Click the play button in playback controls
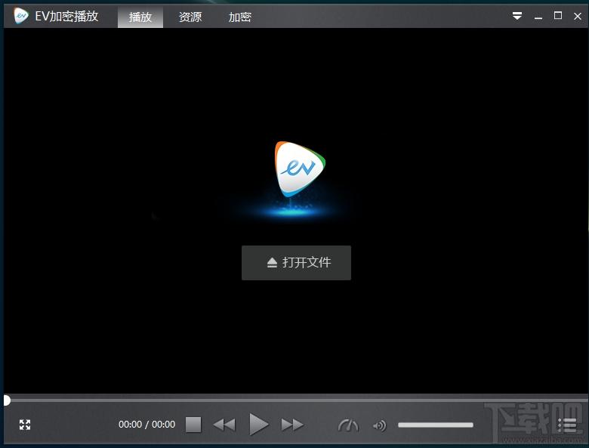Viewport: 589px width, 448px height. (x=258, y=425)
